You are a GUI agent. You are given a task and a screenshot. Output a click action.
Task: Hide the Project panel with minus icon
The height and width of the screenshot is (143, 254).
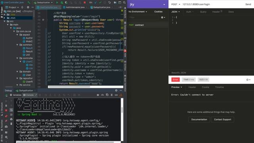click(33, 7)
